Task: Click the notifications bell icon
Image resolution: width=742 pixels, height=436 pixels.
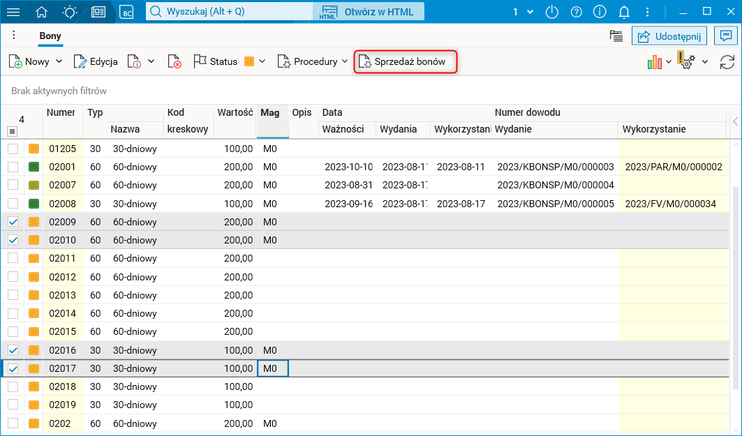Action: (x=625, y=12)
